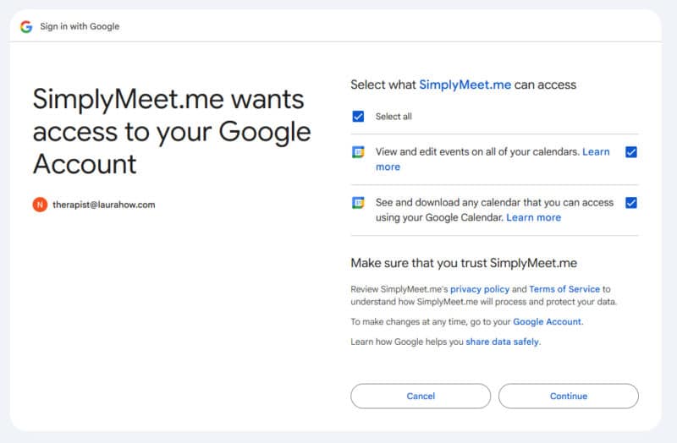Click the therapist@laurahow.com account email
The image size is (677, 443).
(x=103, y=205)
